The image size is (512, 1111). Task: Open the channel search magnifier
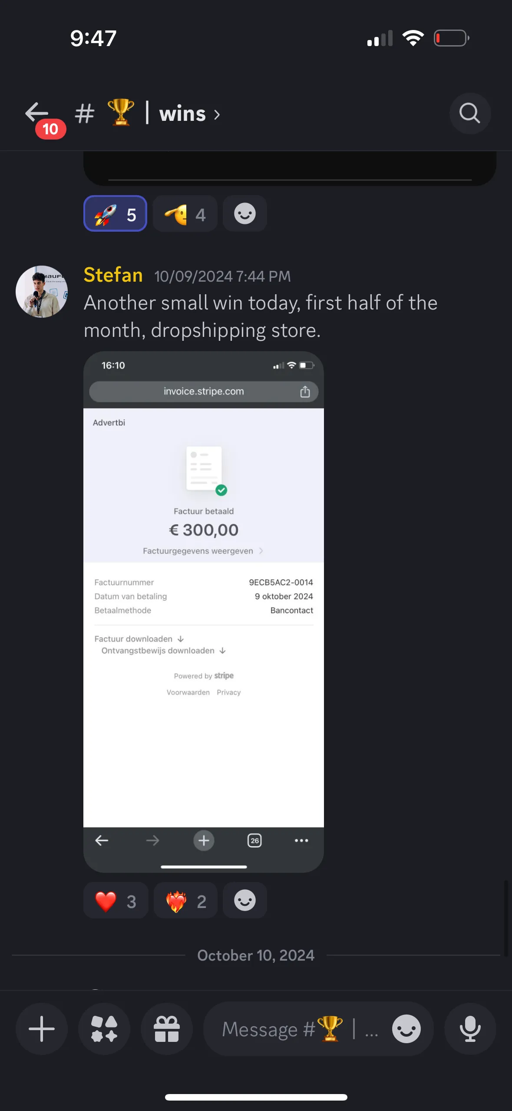(469, 114)
